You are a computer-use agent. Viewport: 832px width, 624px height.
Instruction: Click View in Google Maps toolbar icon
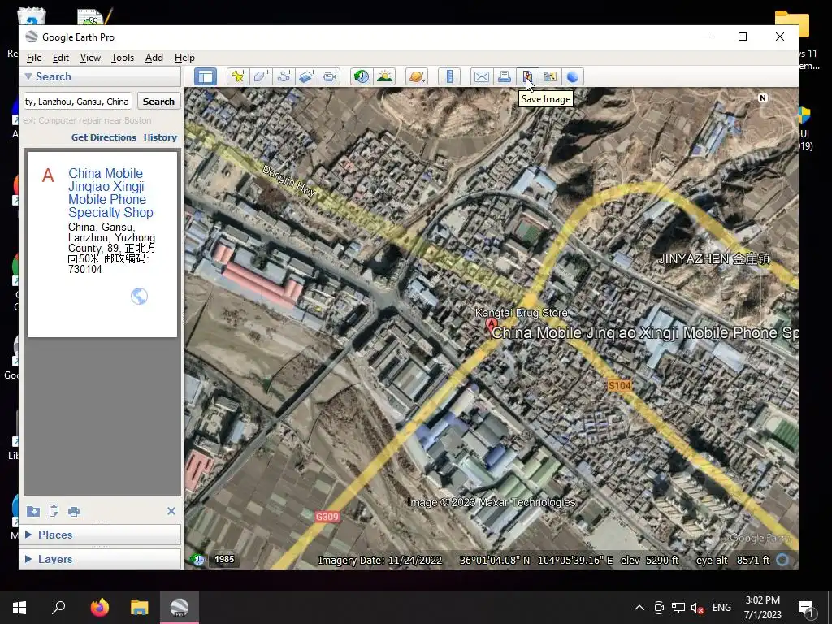click(550, 76)
